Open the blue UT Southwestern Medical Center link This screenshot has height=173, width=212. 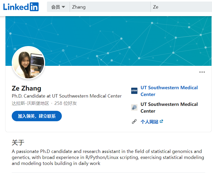coord(169,91)
